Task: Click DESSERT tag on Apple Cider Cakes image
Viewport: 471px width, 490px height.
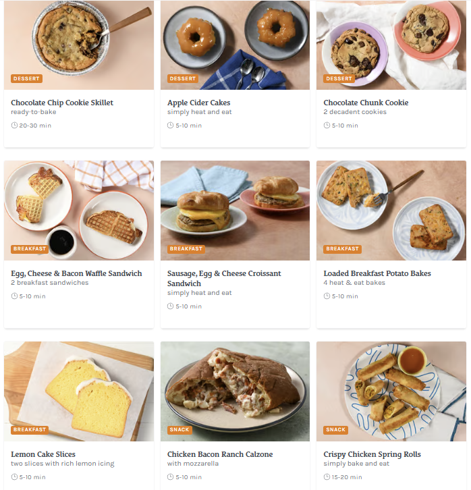Action: 183,78
